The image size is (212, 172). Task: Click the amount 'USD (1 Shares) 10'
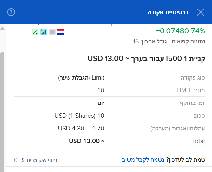[79, 116]
